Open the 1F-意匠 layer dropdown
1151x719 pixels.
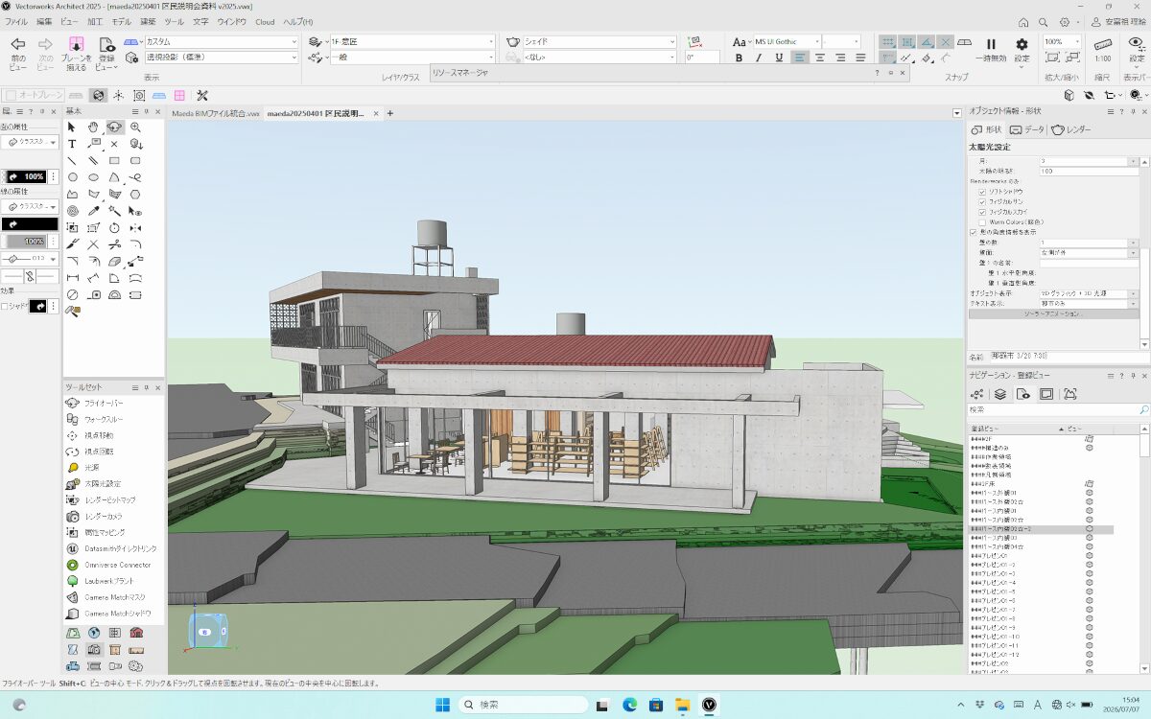(412, 42)
